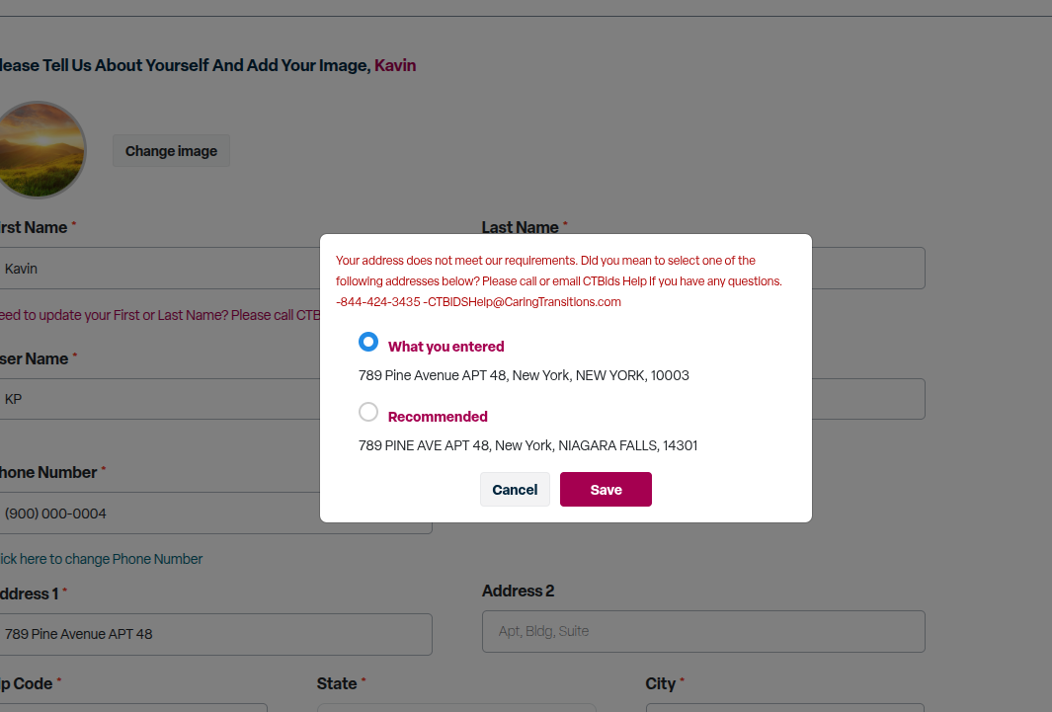
Task: Click the State dropdown field
Action: (x=456, y=708)
